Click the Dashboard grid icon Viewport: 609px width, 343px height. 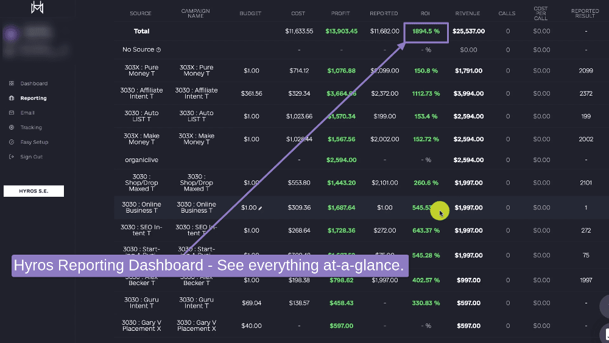click(x=11, y=83)
